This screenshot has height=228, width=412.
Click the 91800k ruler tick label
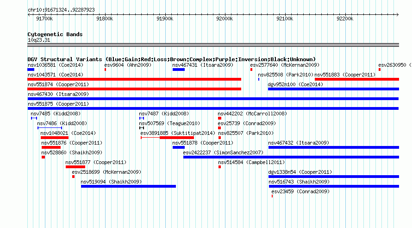[x=105, y=19]
